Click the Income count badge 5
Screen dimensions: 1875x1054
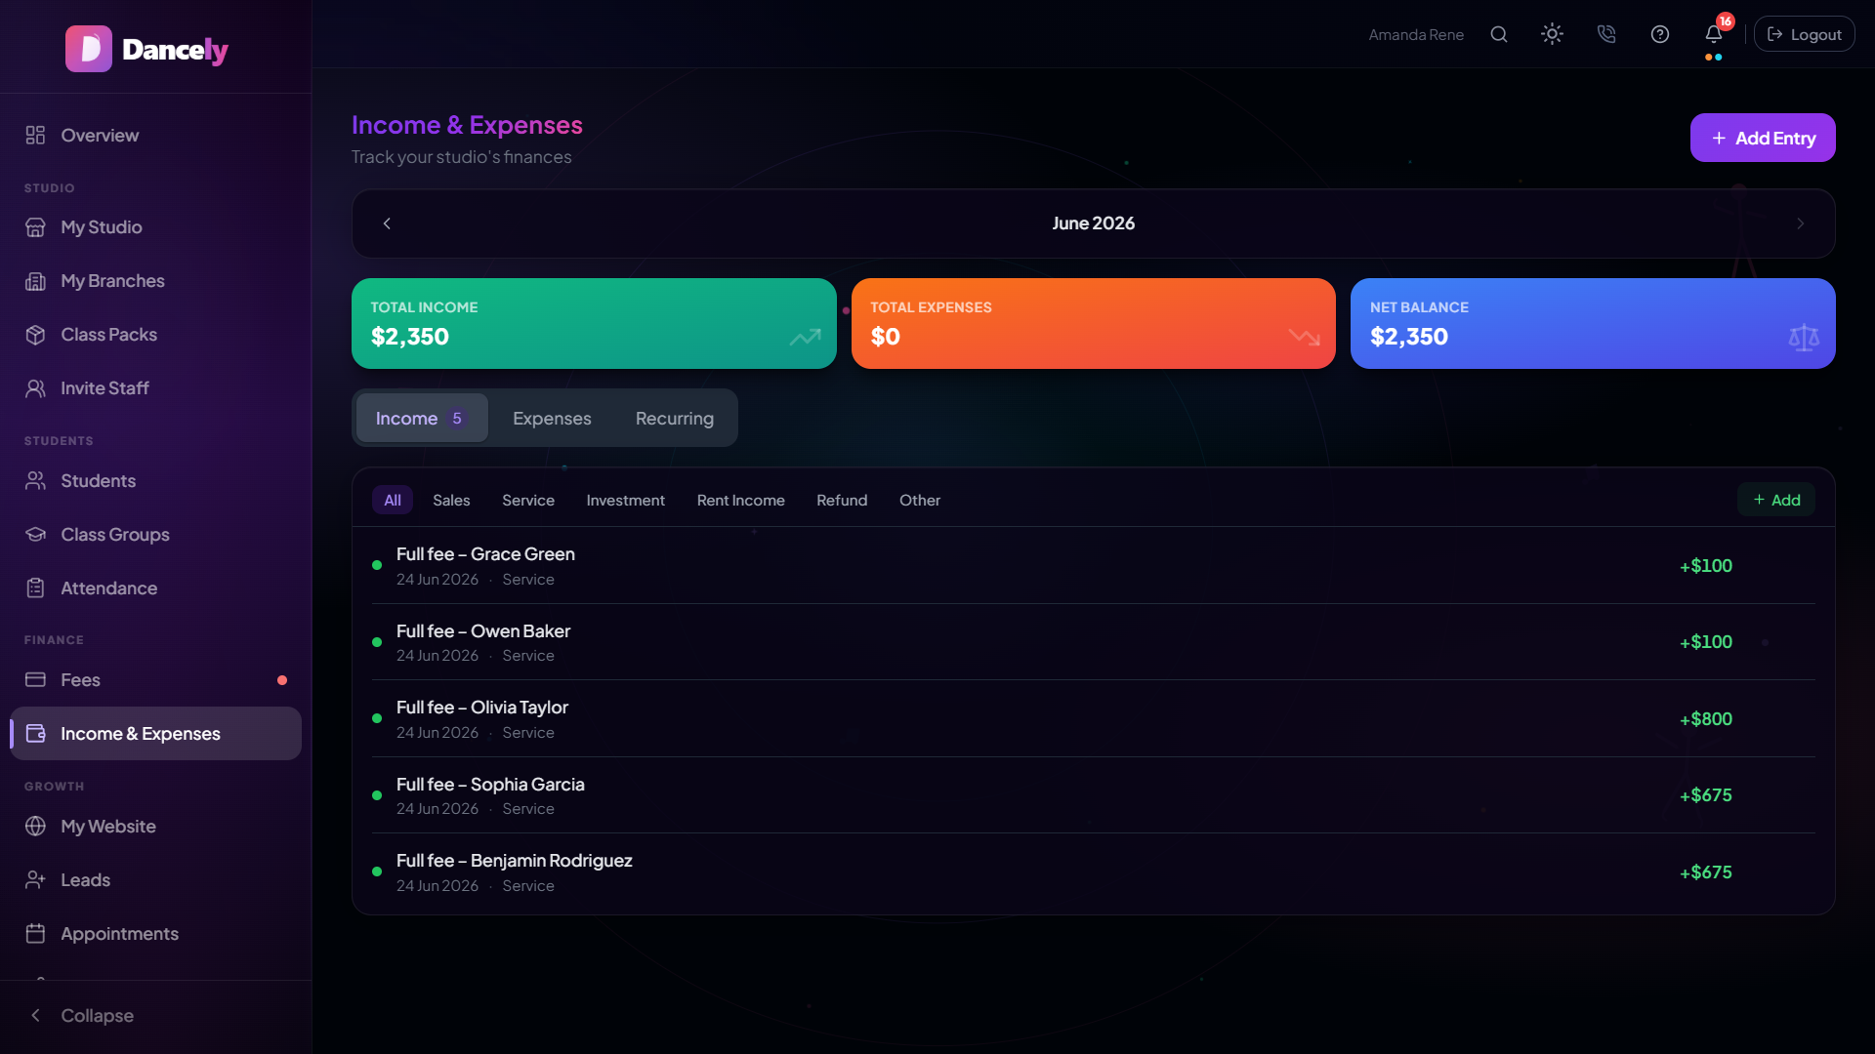(x=456, y=419)
